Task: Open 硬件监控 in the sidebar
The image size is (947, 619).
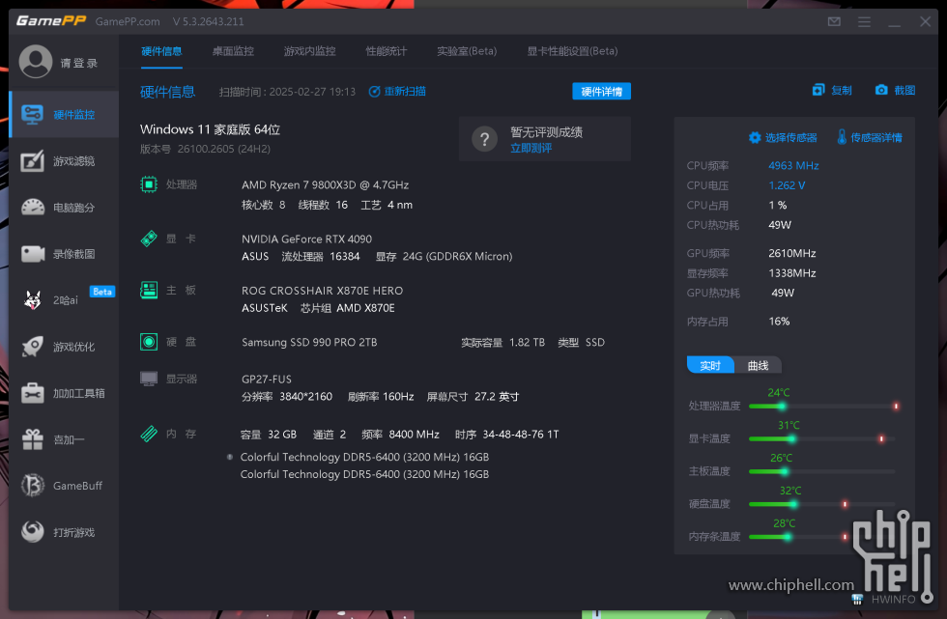Action: (64, 115)
